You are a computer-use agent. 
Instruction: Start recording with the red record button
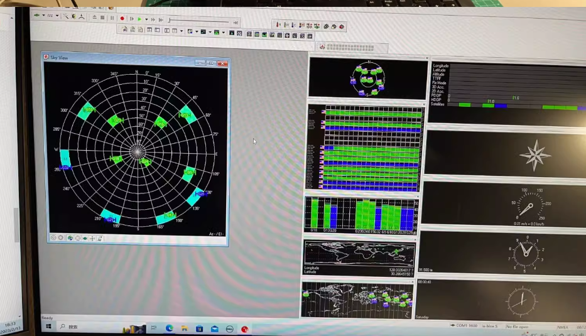(x=122, y=18)
